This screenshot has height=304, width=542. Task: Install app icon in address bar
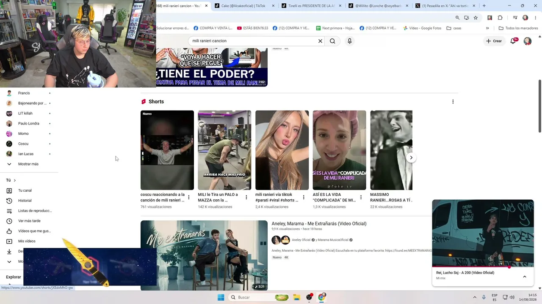click(466, 18)
